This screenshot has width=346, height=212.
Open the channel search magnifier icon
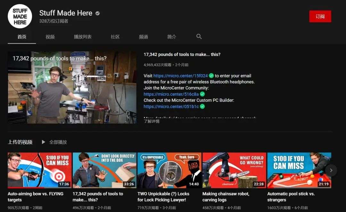199,36
